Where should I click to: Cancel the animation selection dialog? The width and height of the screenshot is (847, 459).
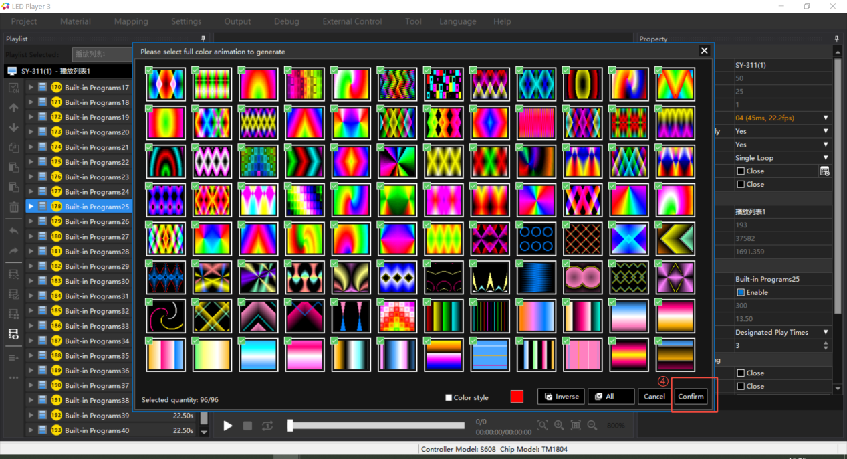coord(654,397)
